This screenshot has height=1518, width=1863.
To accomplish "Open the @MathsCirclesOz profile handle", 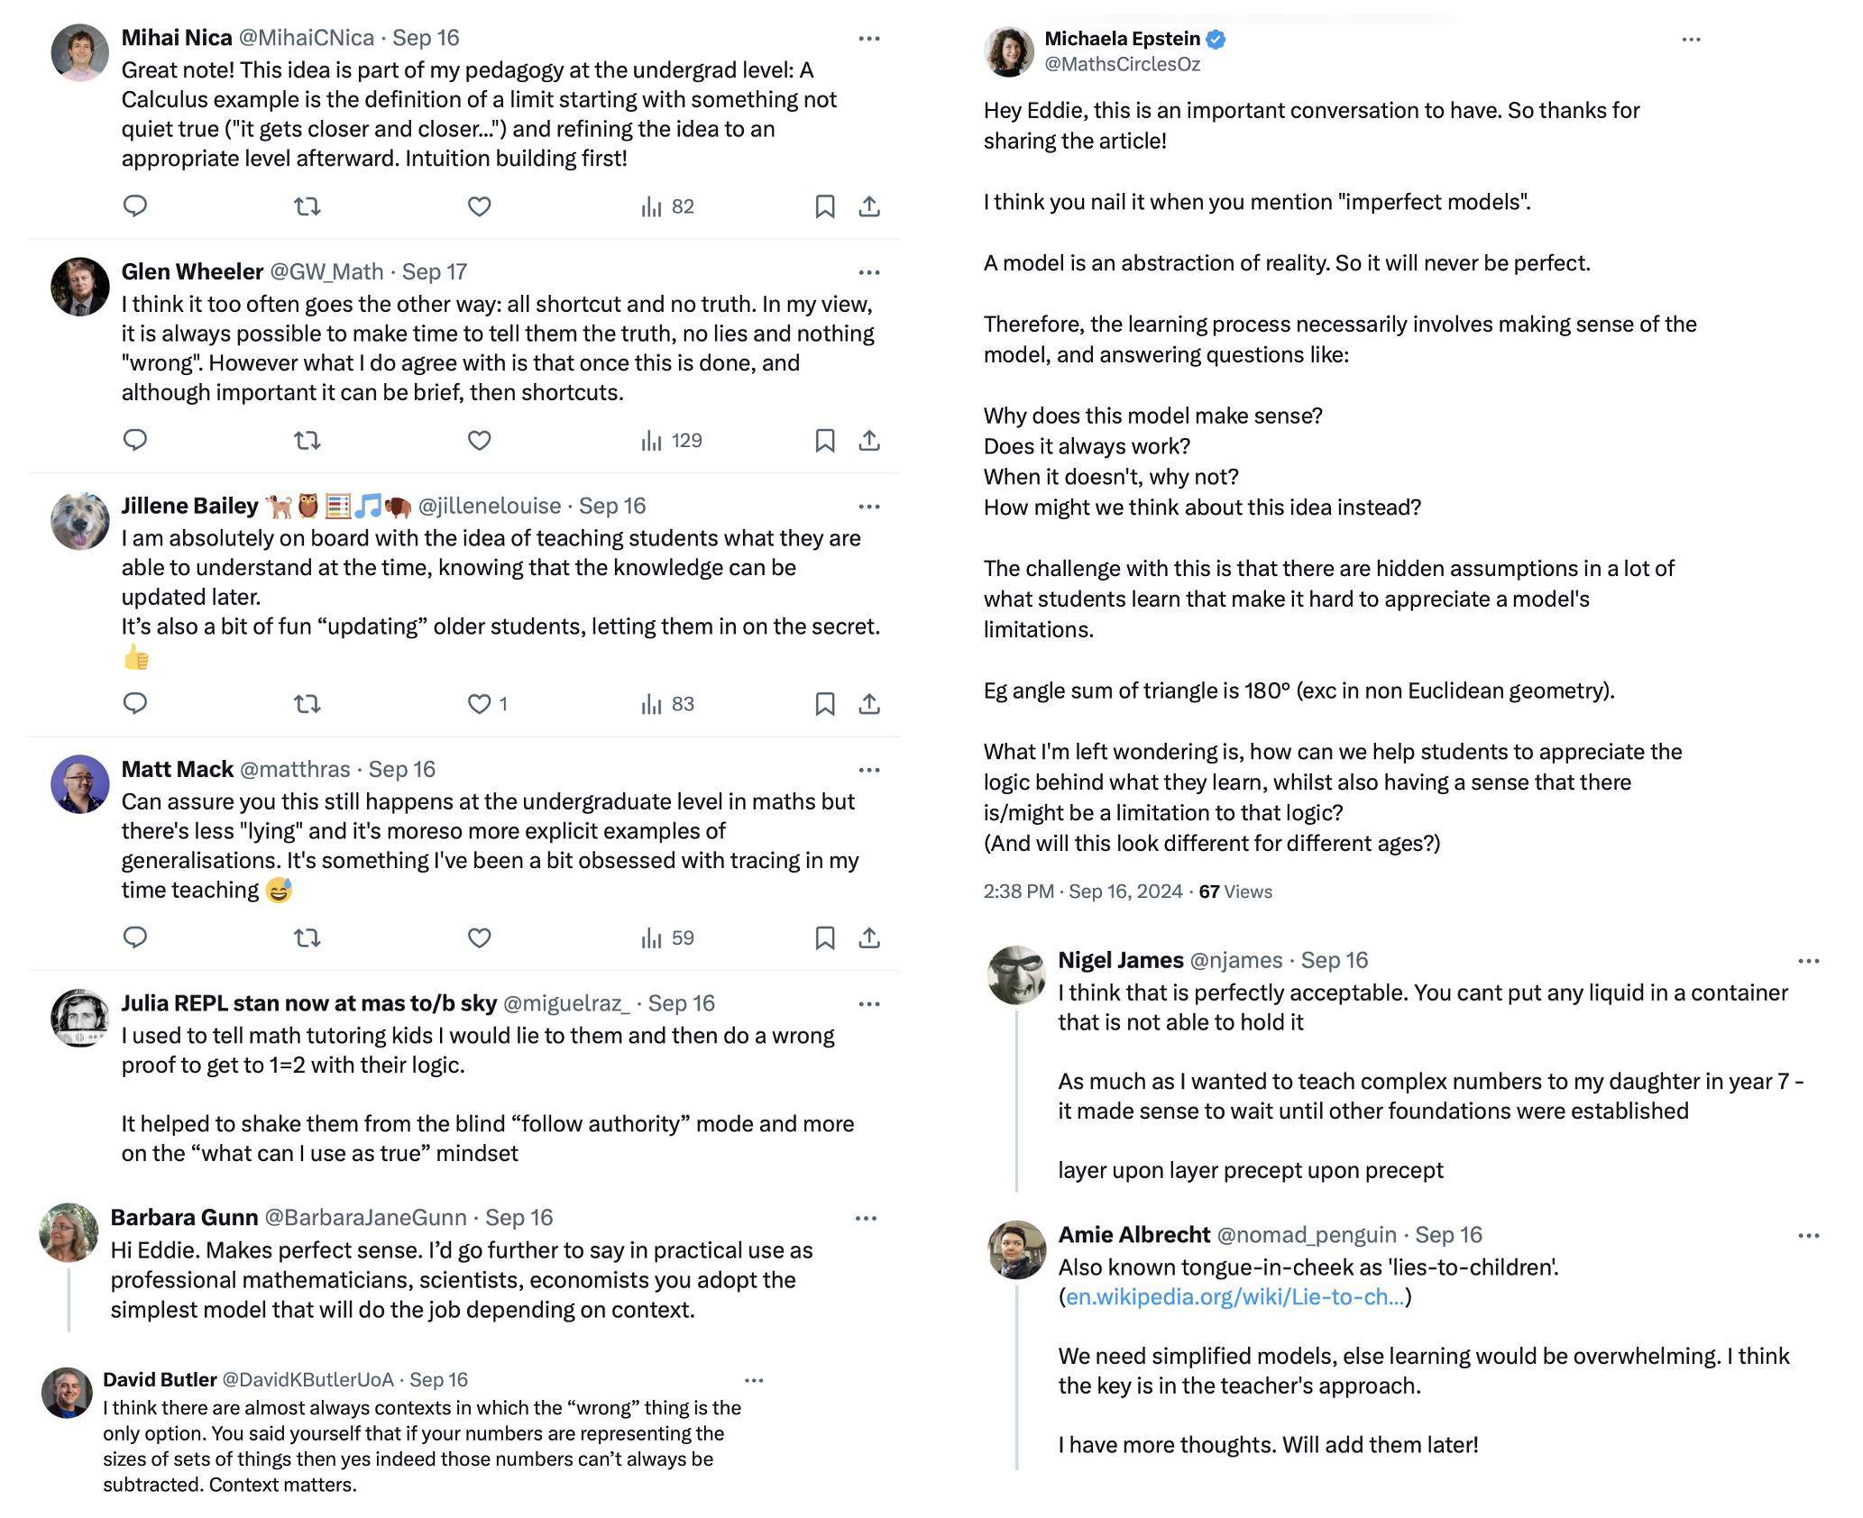I will pyautogui.click(x=1122, y=64).
